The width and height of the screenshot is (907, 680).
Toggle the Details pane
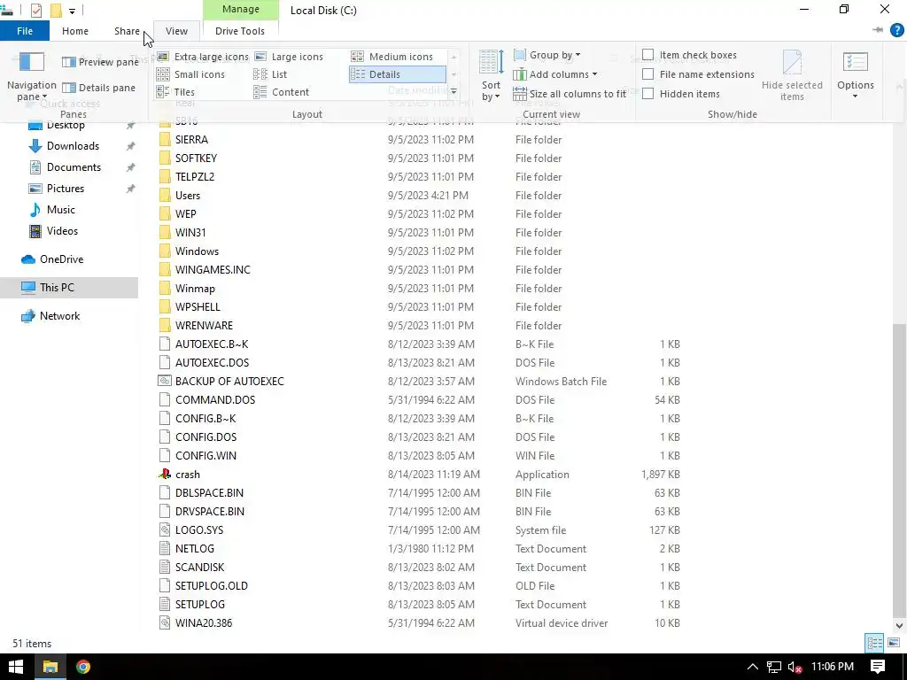(x=99, y=88)
